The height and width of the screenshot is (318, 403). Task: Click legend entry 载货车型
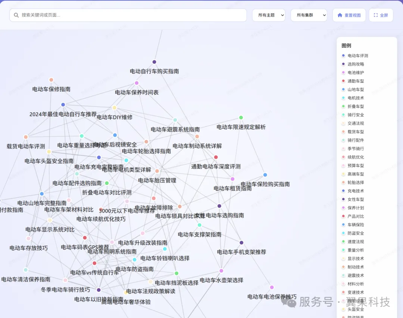point(353,132)
